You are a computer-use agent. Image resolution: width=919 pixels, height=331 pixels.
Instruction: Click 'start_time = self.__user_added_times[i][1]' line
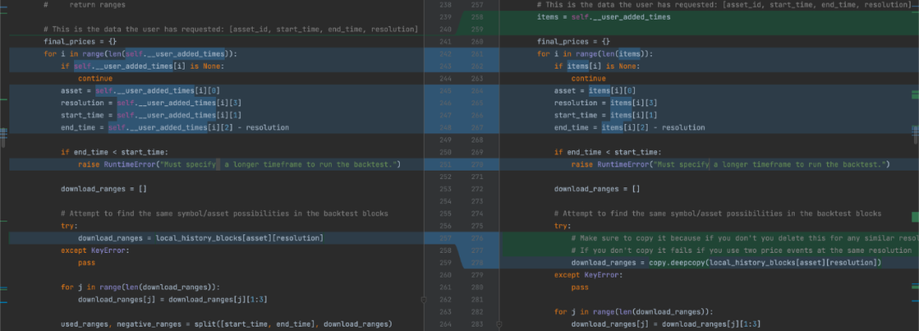tap(151, 115)
